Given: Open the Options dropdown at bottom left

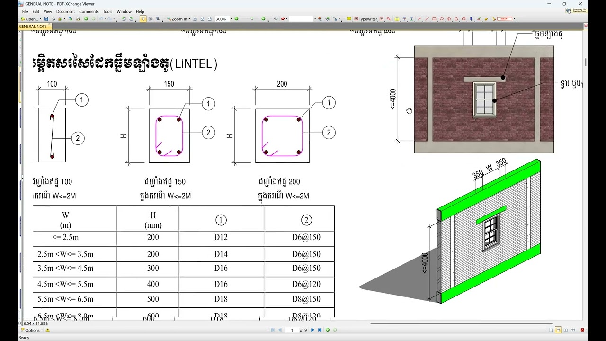Looking at the screenshot, I should (33, 330).
